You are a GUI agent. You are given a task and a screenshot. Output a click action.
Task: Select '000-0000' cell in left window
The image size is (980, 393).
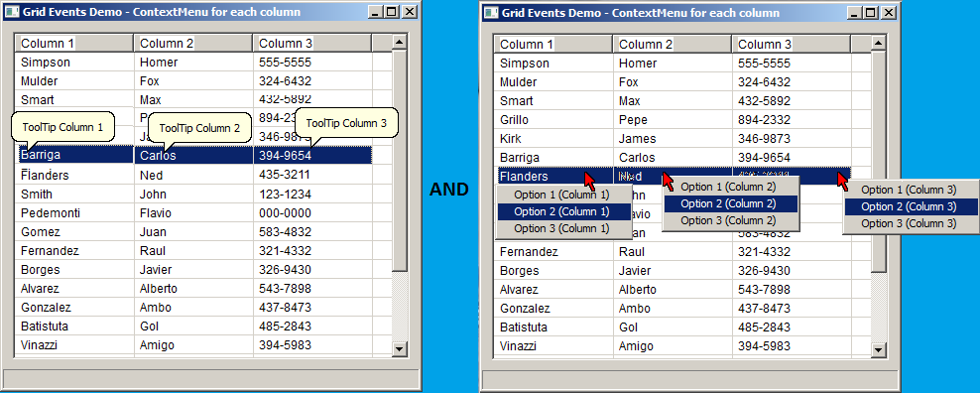click(x=312, y=213)
